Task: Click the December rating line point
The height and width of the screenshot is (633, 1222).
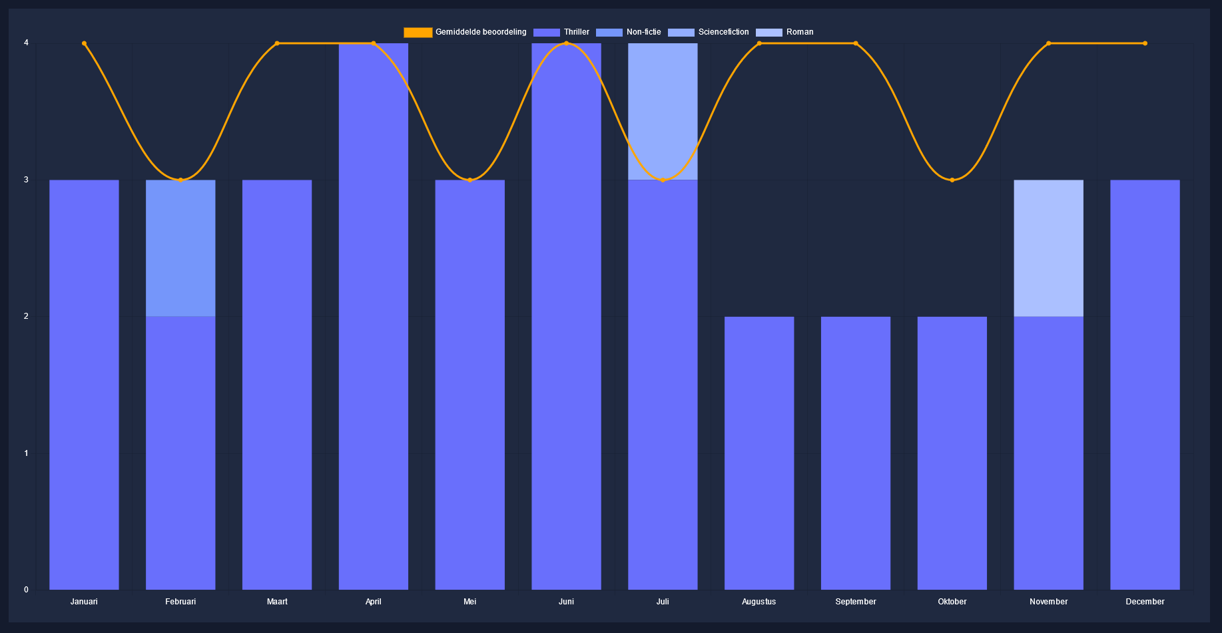Action: pyautogui.click(x=1145, y=43)
